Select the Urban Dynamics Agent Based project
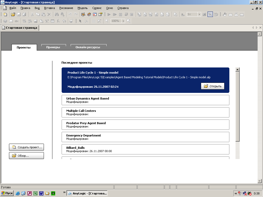 (x=145, y=100)
